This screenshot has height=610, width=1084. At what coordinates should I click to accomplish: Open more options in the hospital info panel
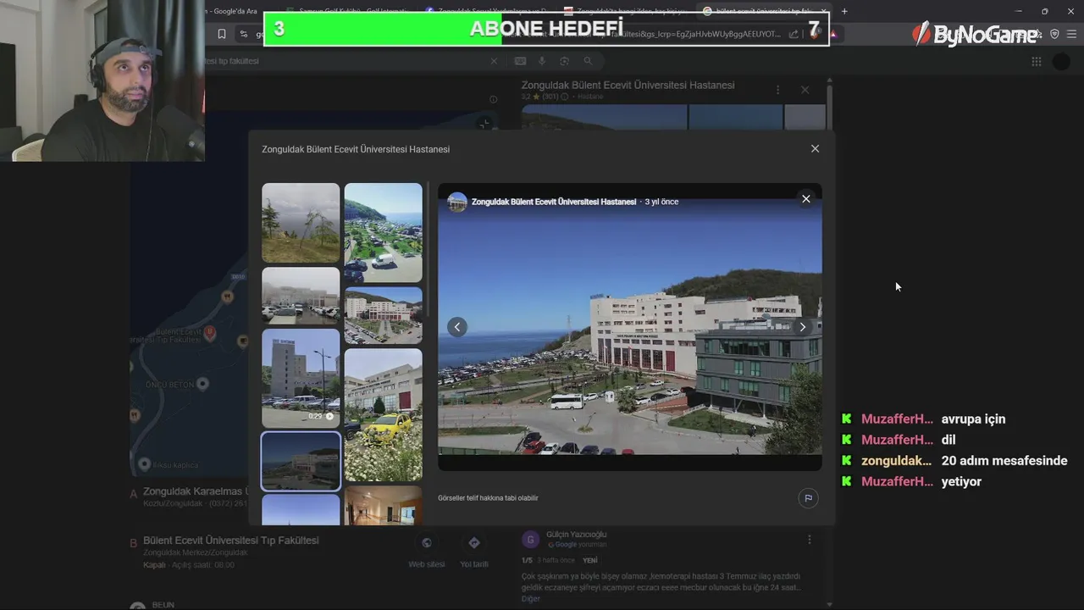click(777, 90)
